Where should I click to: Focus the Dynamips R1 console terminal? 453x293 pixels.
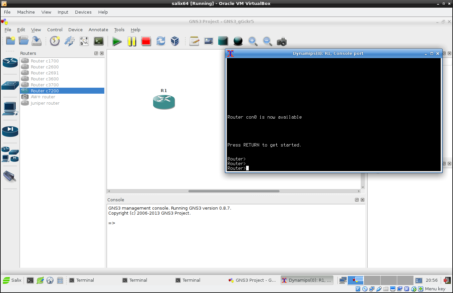[x=334, y=115]
